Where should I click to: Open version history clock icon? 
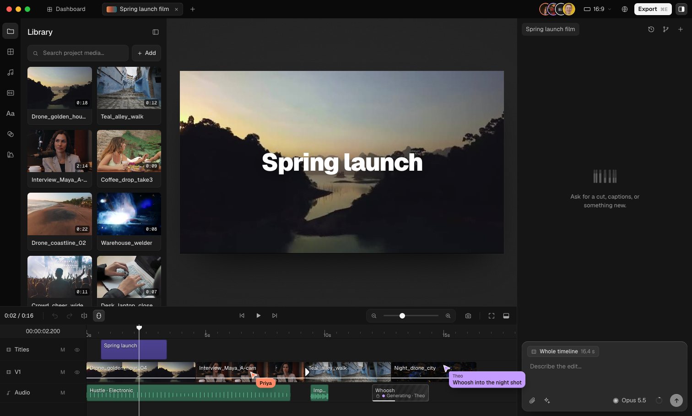(x=651, y=29)
